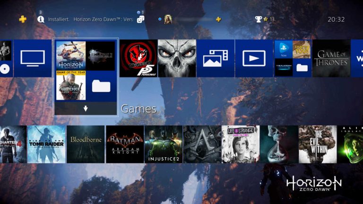Open the video player tile
The width and height of the screenshot is (363, 204).
[x=254, y=58]
